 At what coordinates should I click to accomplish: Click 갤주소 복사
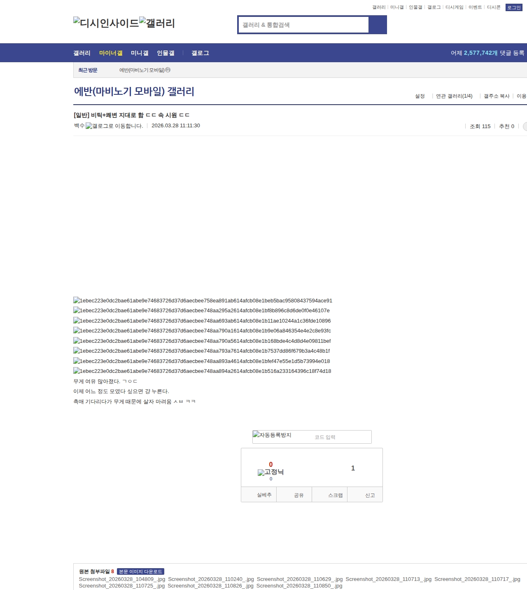(497, 96)
